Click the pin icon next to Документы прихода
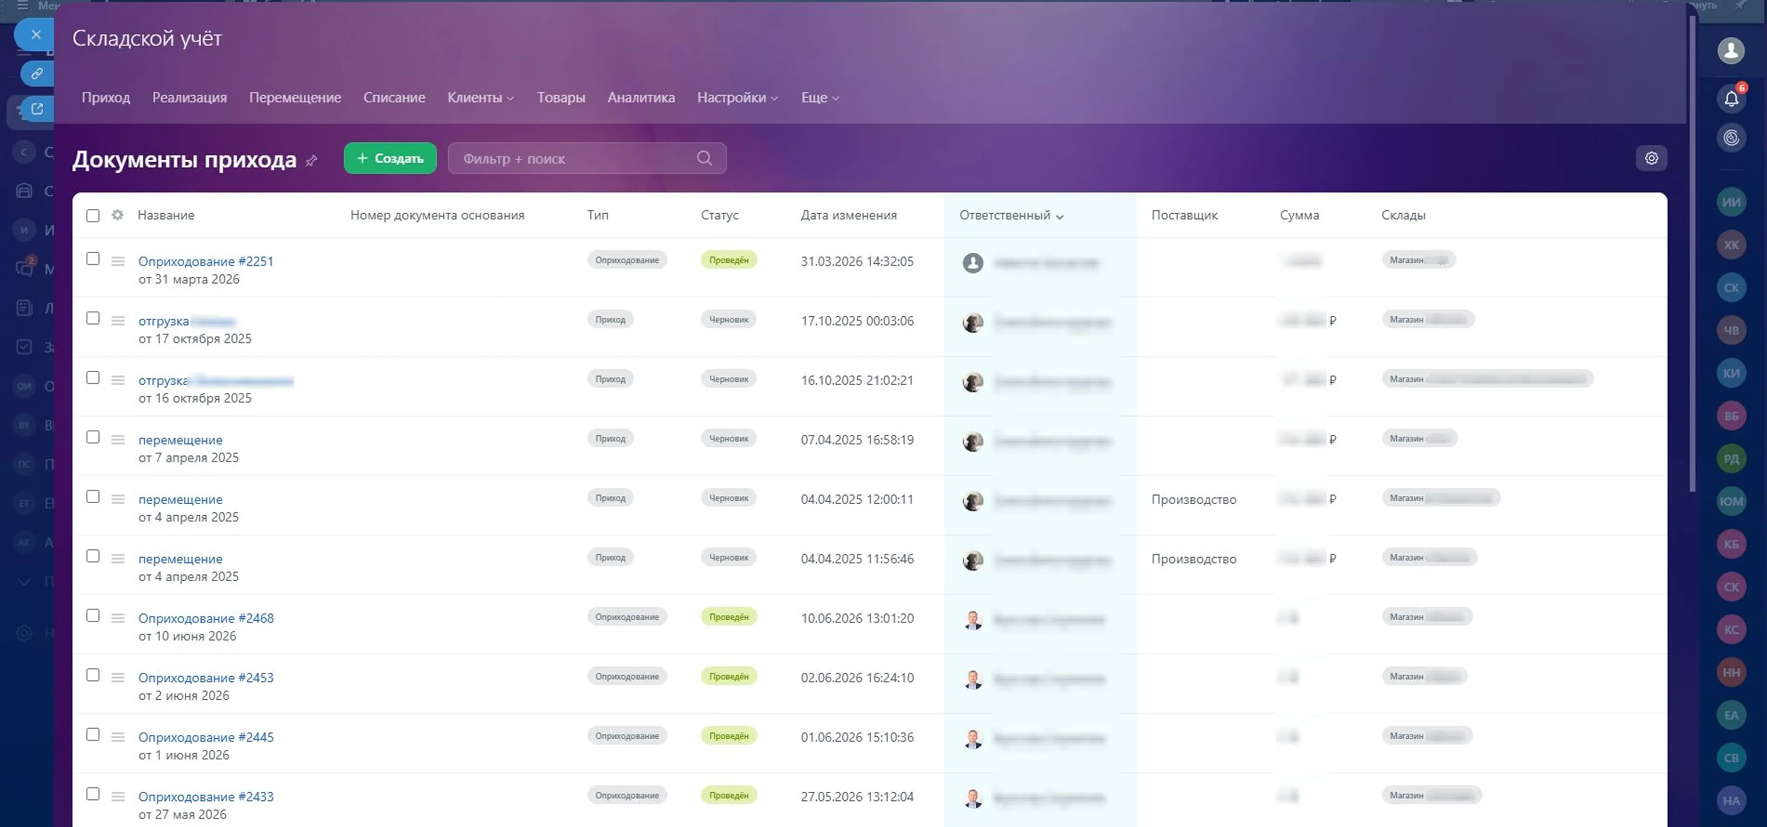Viewport: 1767px width, 827px height. (312, 160)
